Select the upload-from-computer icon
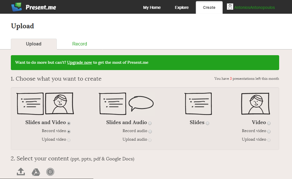The image size is (292, 179). coord(20,172)
